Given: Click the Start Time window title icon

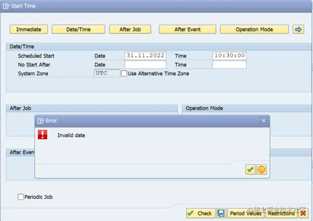Looking at the screenshot, I should [x=6, y=6].
